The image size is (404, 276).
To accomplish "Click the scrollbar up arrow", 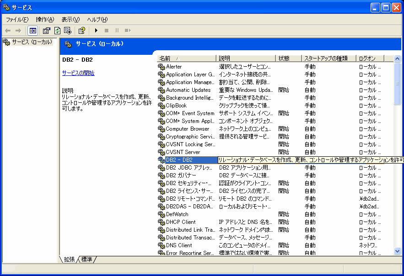I will point(397,58).
